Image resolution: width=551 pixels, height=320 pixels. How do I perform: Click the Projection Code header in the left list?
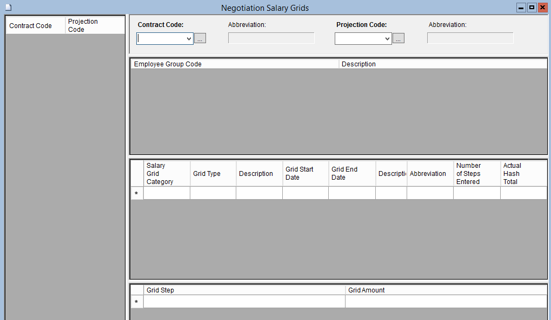tap(95, 25)
